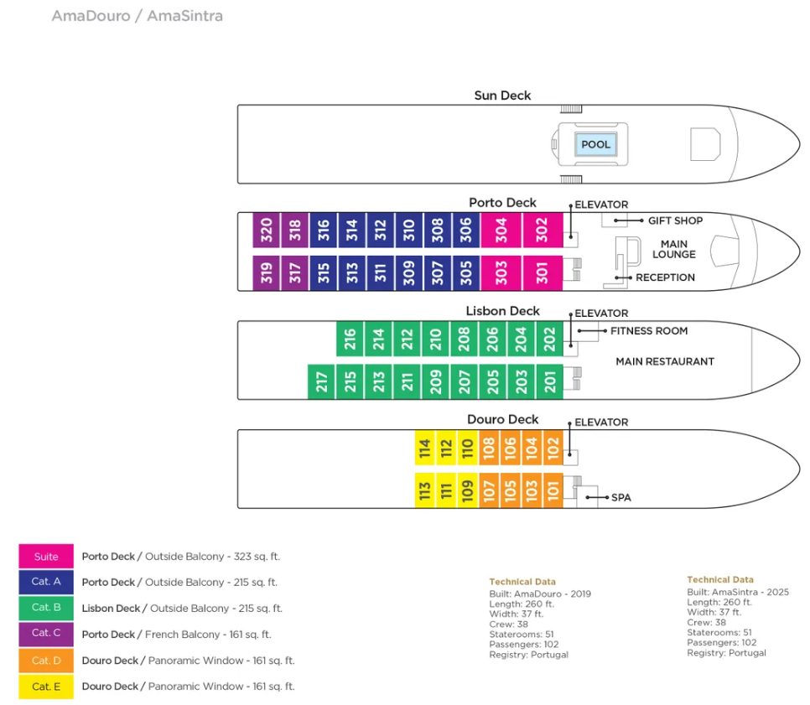This screenshot has width=810, height=705.
Task: Click the Cat. D orange swatch
Action: click(46, 660)
